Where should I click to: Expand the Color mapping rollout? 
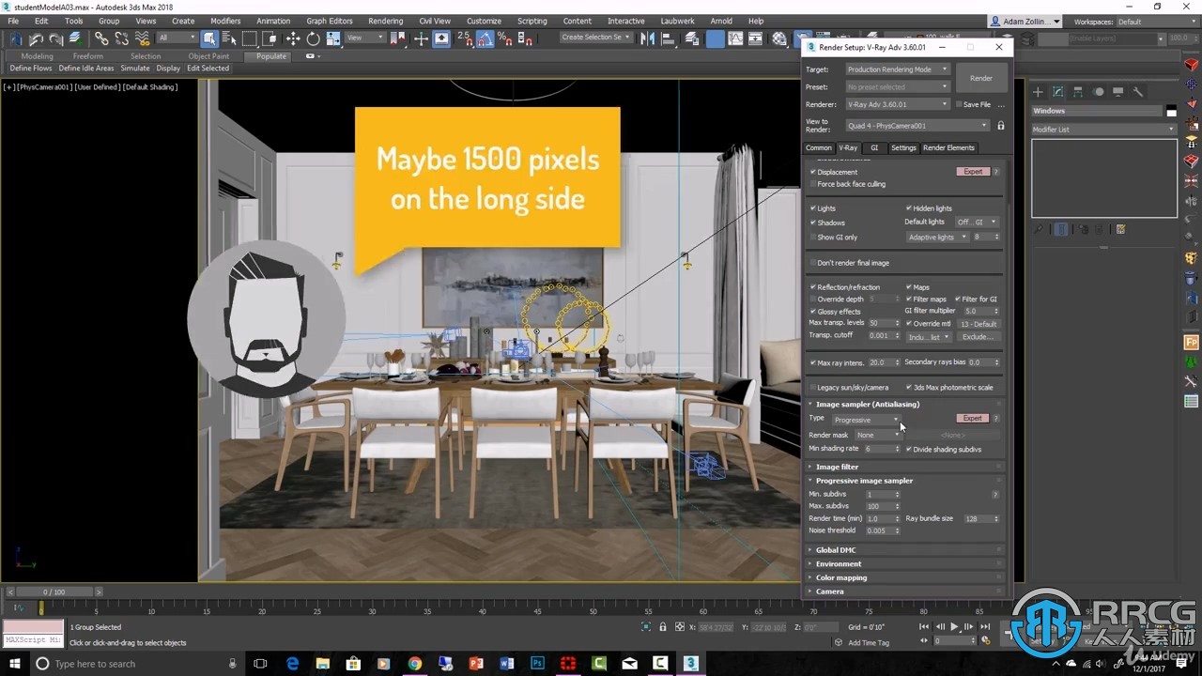906,577
